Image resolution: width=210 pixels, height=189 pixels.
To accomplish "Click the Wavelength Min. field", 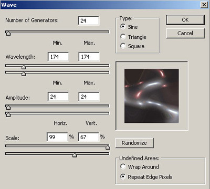I will 58,57.
